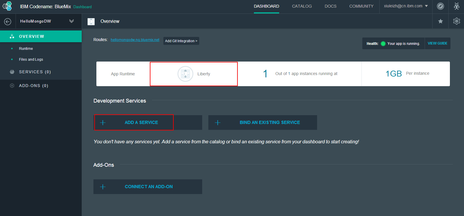Click the View Guide link
The height and width of the screenshot is (216, 464).
click(438, 43)
